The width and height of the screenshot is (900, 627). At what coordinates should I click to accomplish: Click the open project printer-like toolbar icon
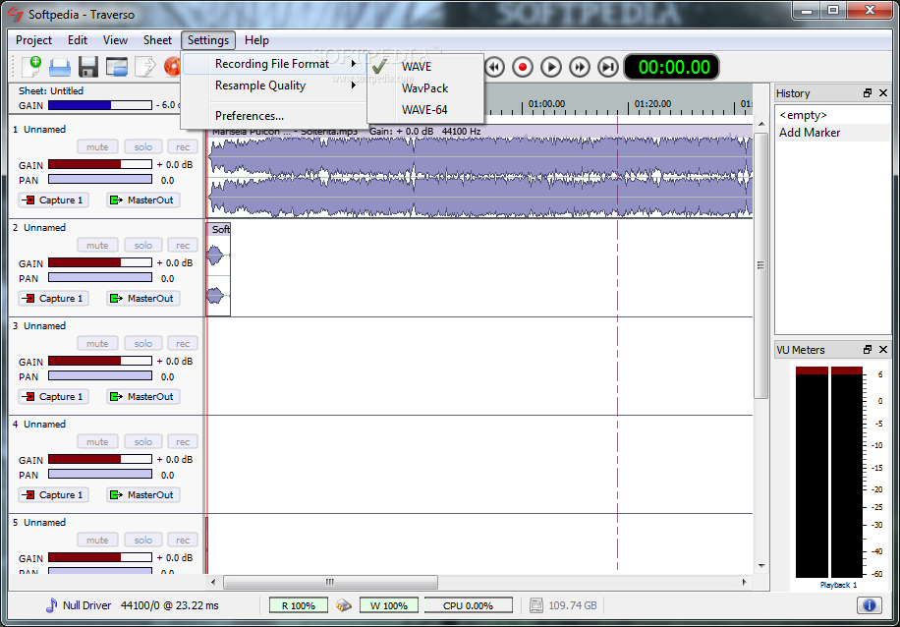60,67
